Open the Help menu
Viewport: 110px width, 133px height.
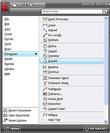(7, 74)
